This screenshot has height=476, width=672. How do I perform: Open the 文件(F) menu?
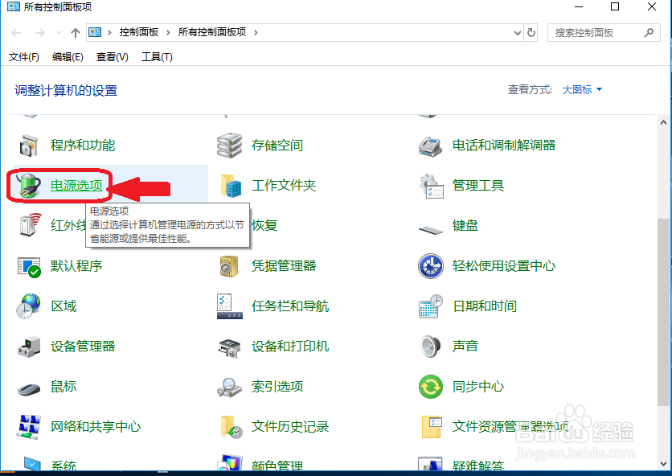pyautogui.click(x=25, y=57)
